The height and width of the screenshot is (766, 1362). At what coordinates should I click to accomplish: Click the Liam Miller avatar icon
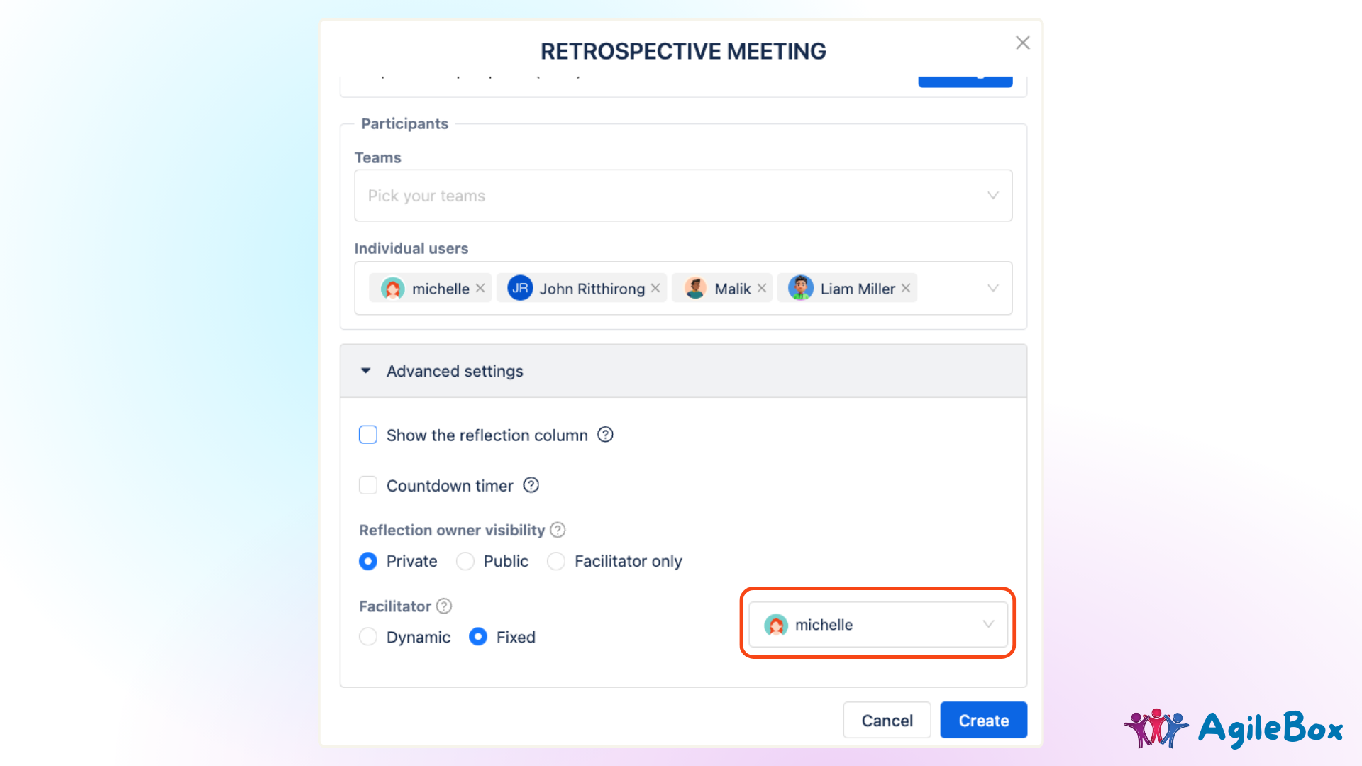[799, 288]
